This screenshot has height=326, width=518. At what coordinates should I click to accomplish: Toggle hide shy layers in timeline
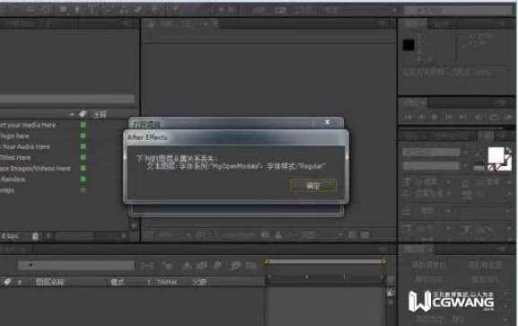coord(187,265)
